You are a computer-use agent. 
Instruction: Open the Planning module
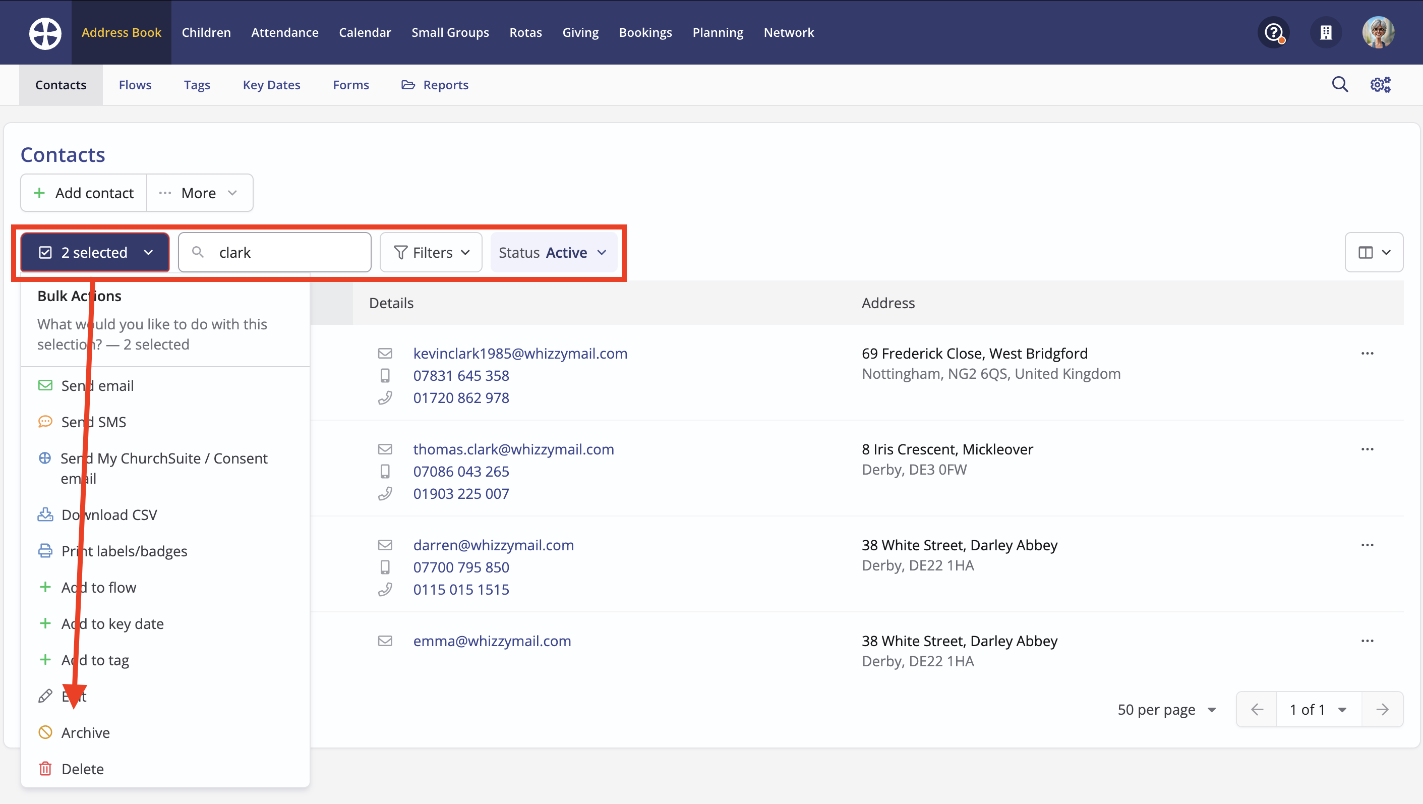[x=718, y=33]
